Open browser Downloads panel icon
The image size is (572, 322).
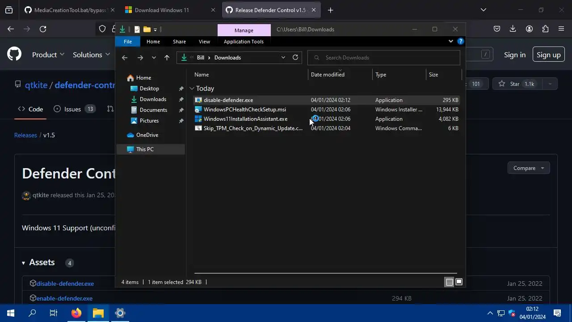click(513, 29)
